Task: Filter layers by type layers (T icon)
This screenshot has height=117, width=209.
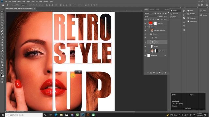Action: [x=160, y=13]
